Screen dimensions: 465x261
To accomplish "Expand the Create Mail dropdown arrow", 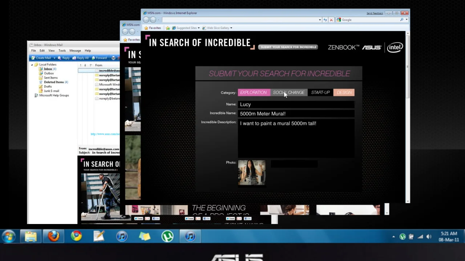I will click(54, 58).
